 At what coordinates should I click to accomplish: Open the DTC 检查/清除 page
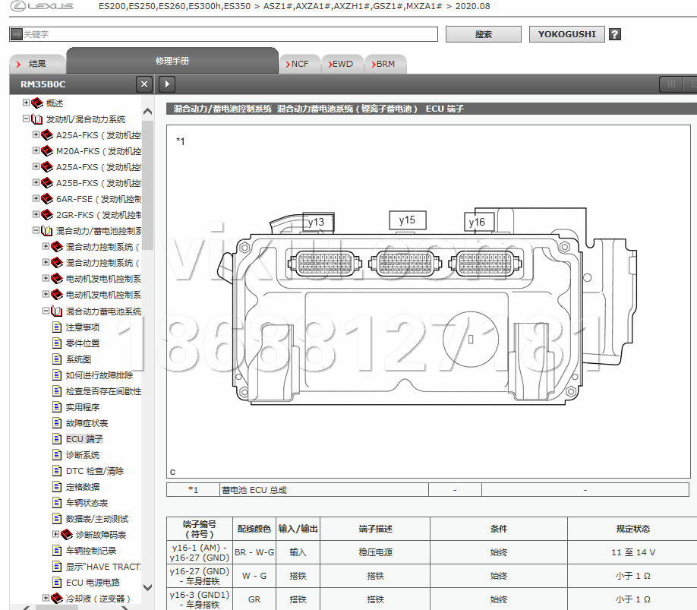(x=94, y=471)
